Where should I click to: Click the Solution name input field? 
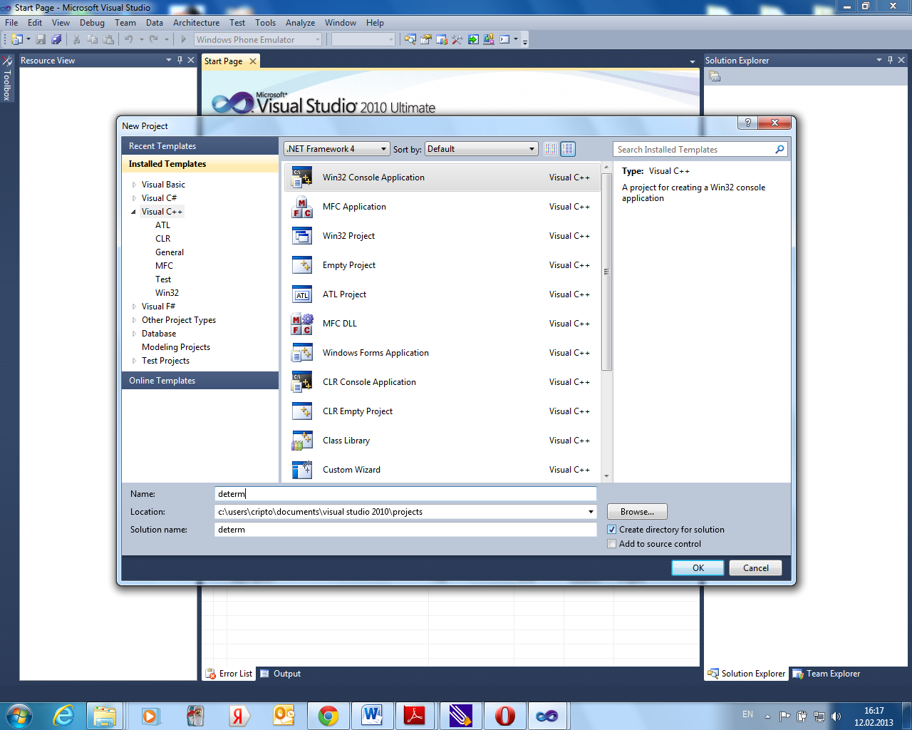(405, 530)
